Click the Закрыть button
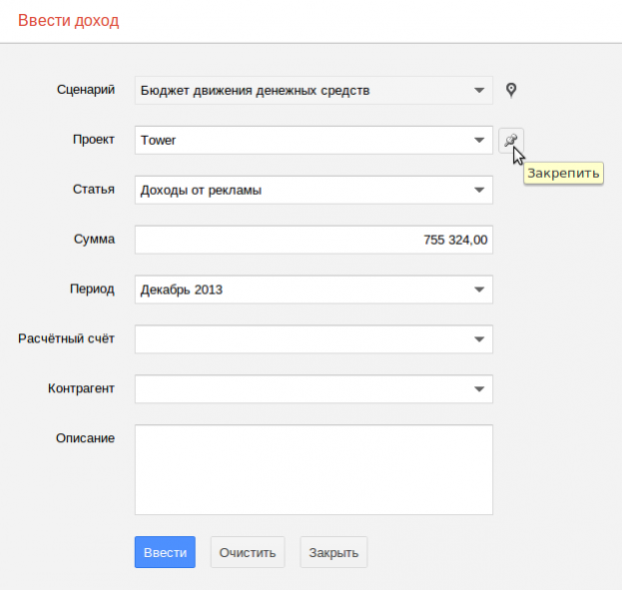 click(333, 552)
